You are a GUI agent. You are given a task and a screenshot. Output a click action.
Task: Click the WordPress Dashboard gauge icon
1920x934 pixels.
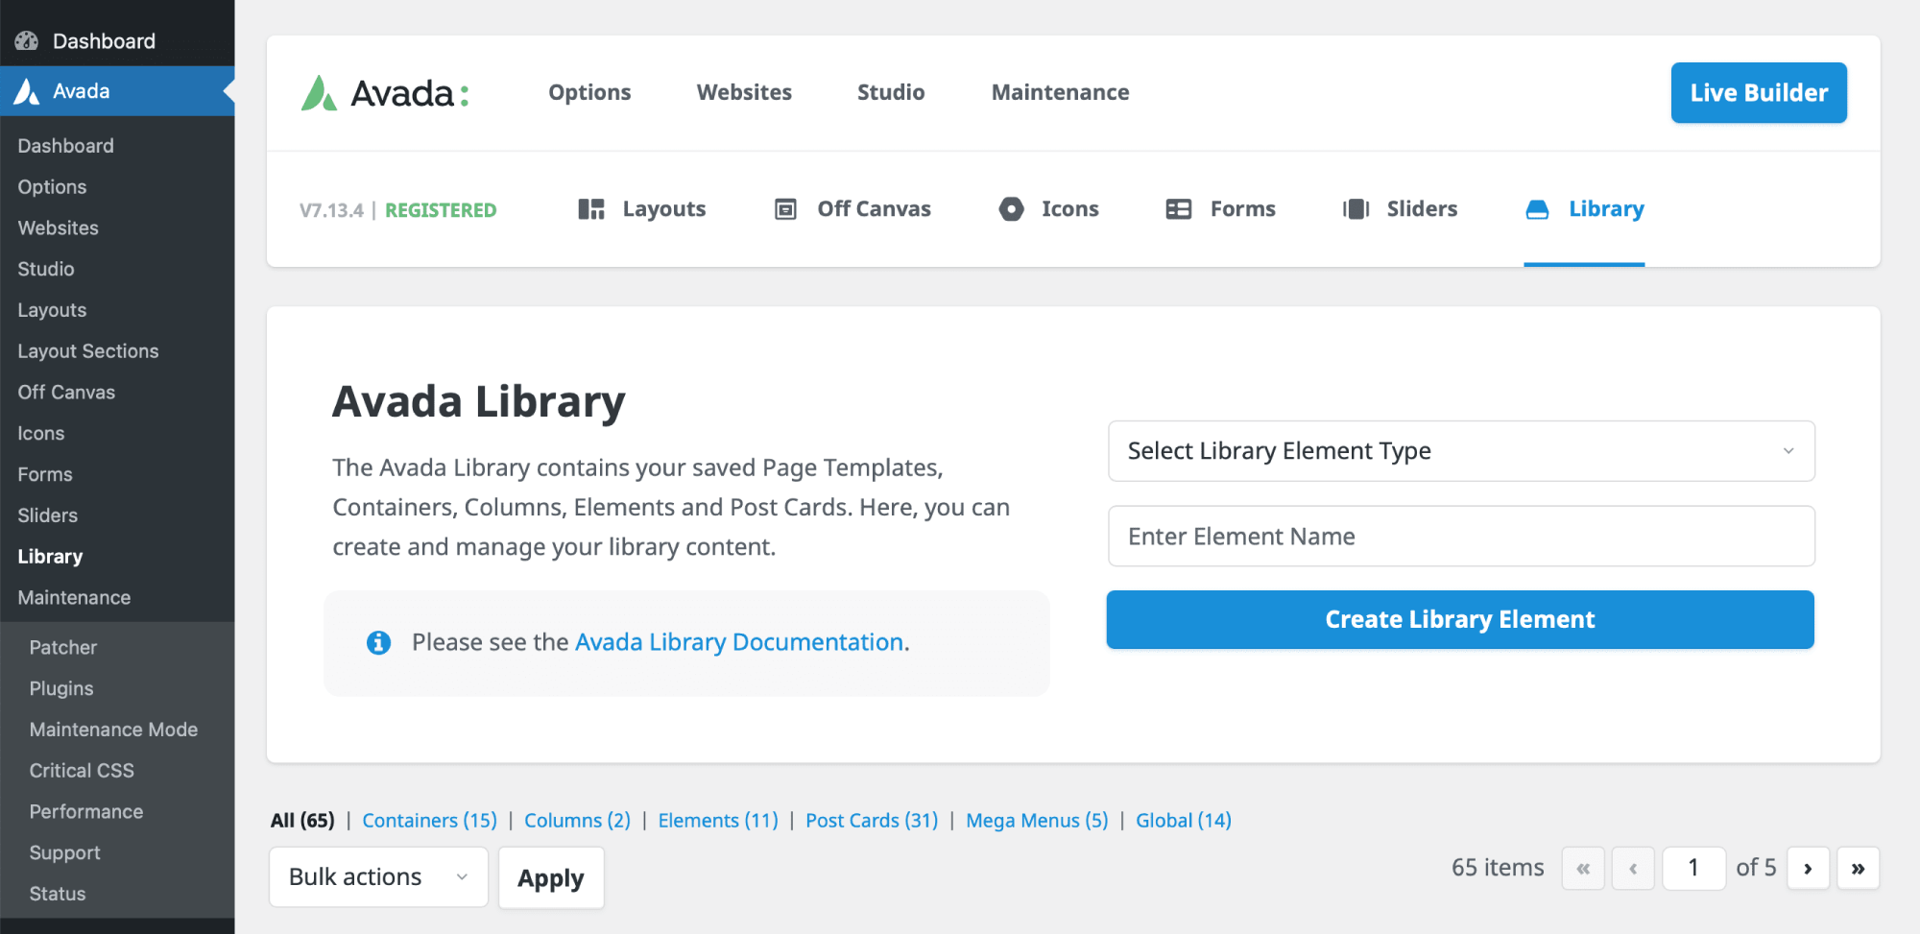pyautogui.click(x=27, y=41)
